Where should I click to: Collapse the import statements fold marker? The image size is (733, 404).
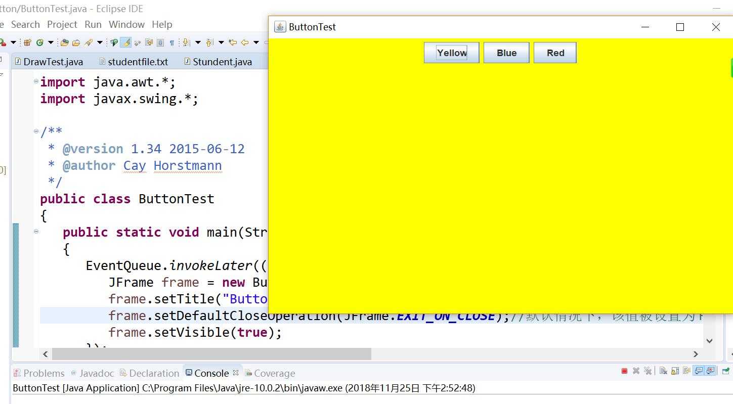pos(36,81)
